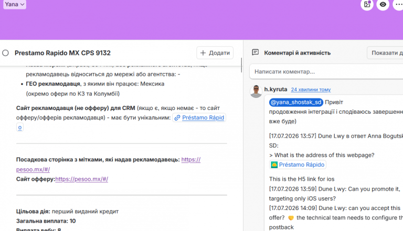Open h.kyruta profile avatar
The image size is (403, 231).
256,91
